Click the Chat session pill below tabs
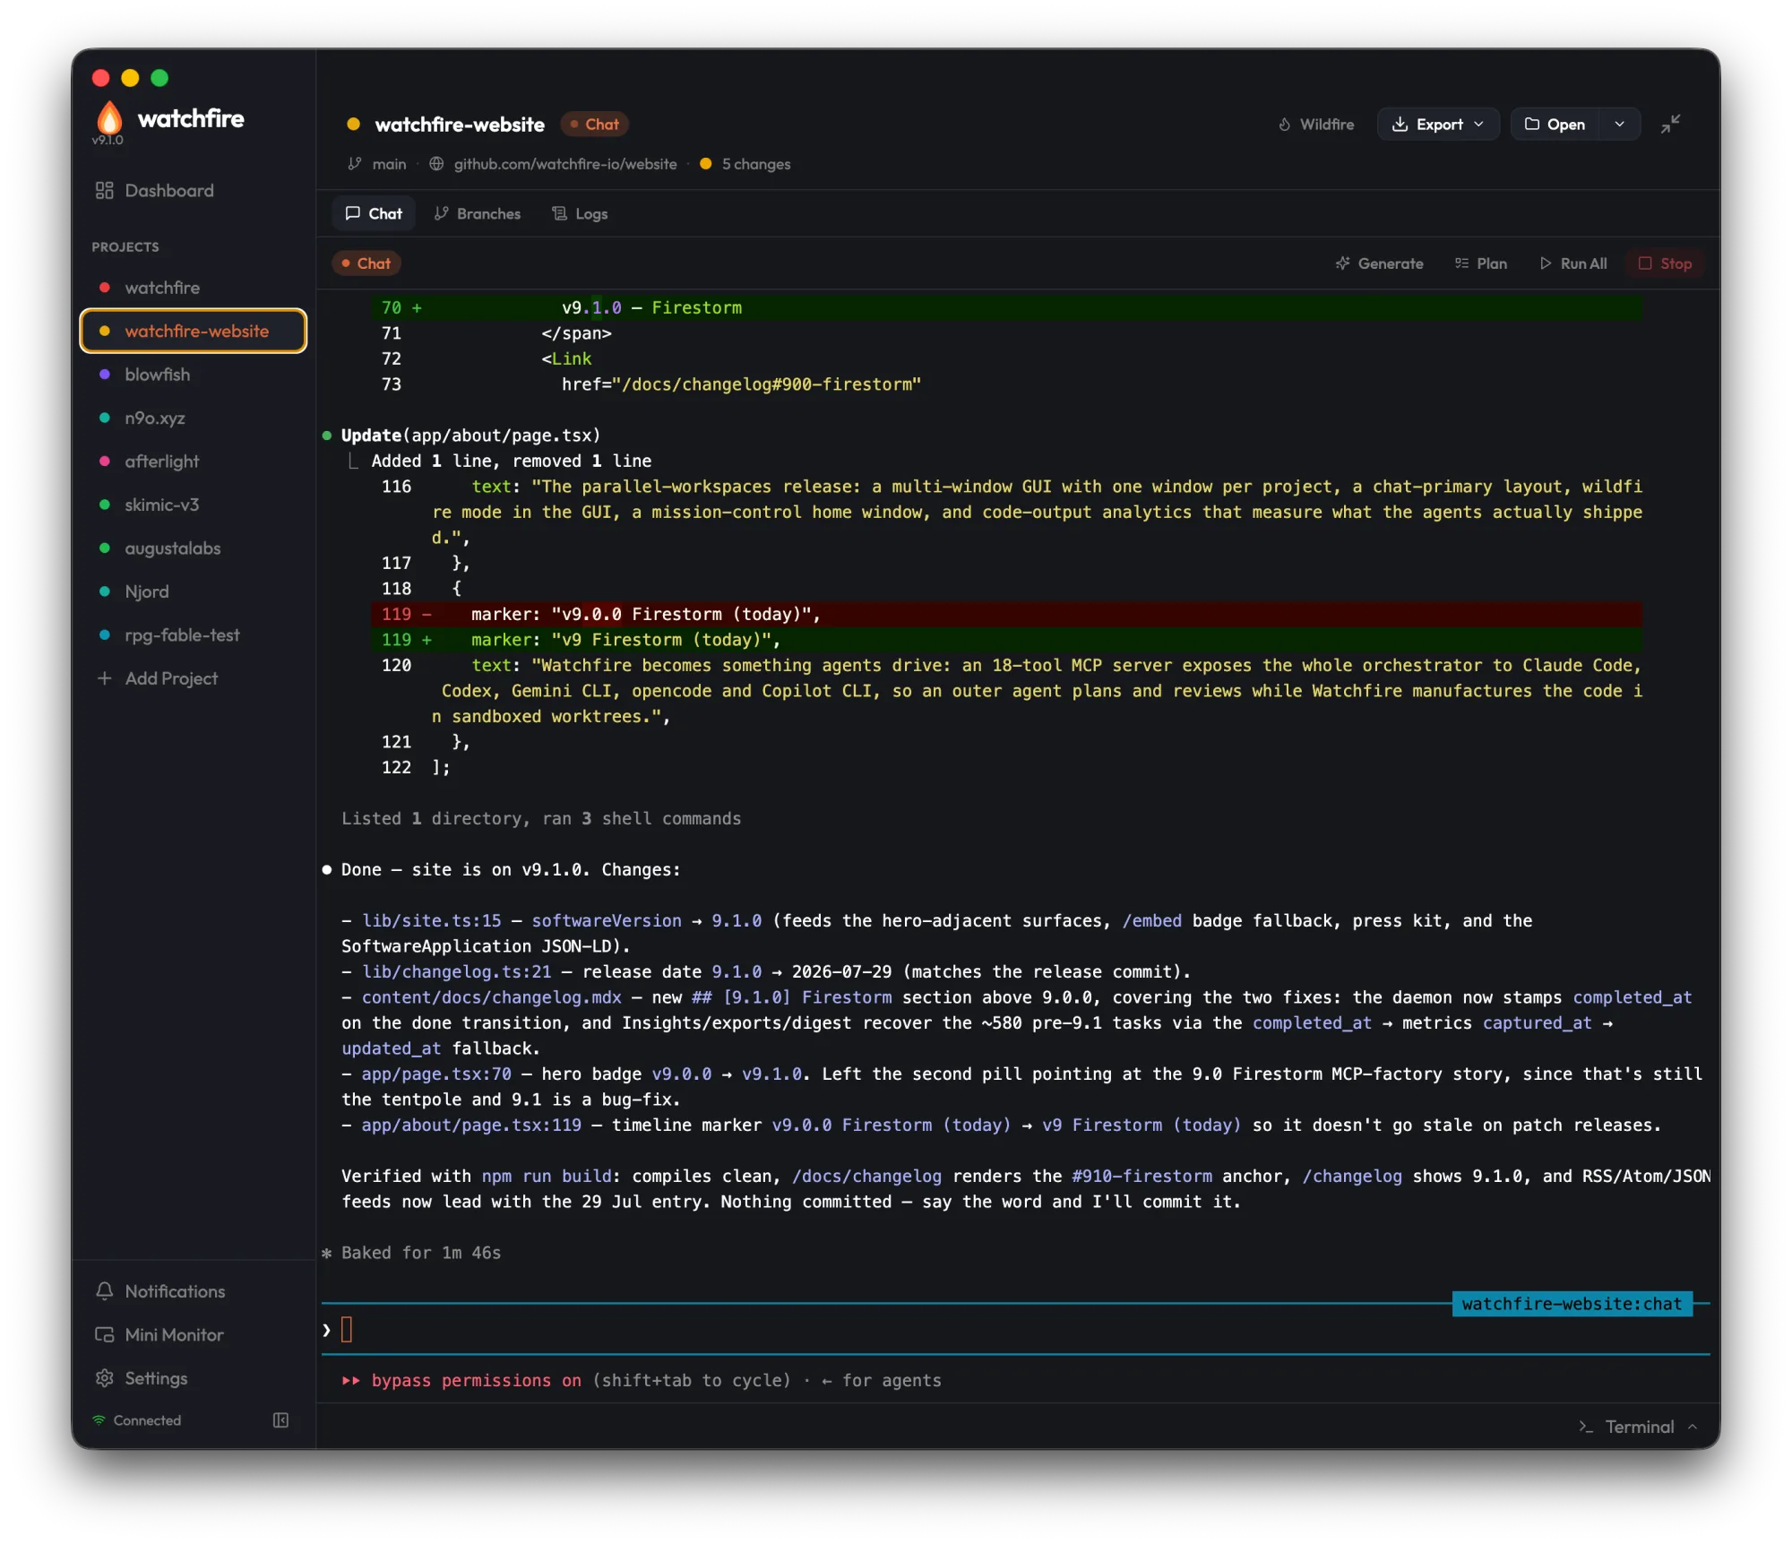1792x1544 pixels. (366, 263)
